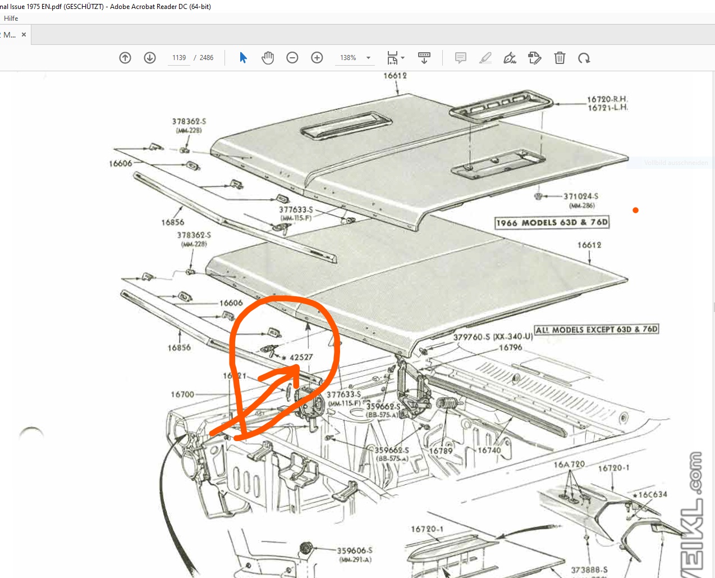Open the zoom percentage dropdown arrow
The width and height of the screenshot is (715, 578).
tap(369, 58)
